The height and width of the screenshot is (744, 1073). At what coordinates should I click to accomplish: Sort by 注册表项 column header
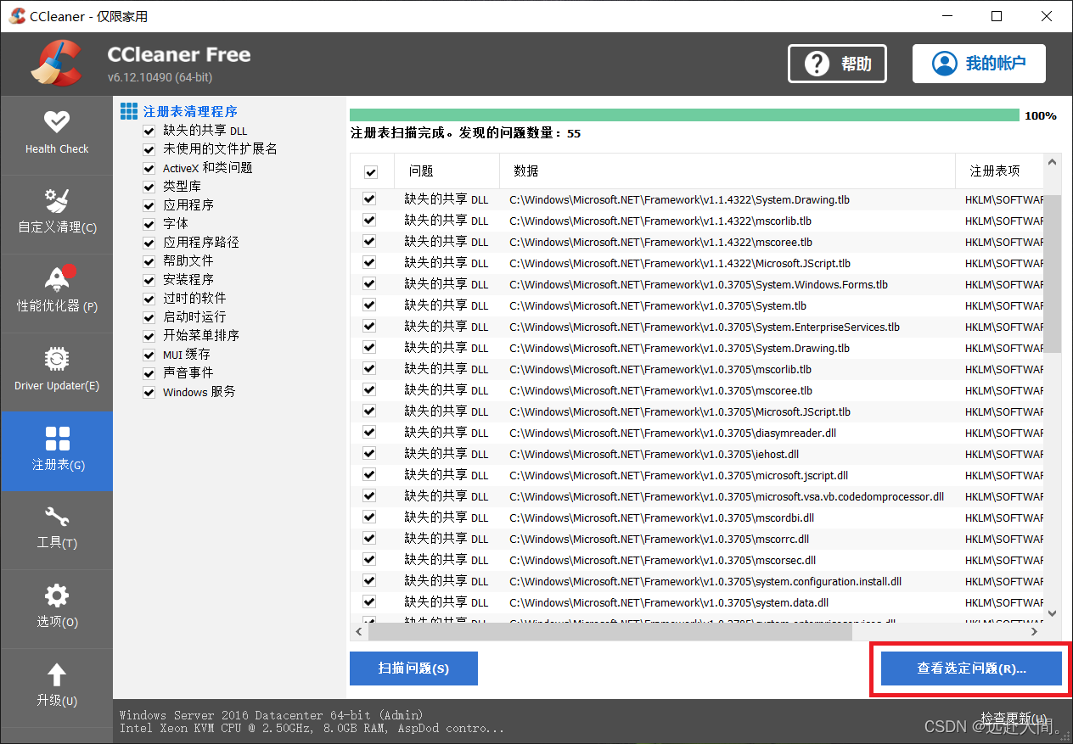click(x=999, y=171)
